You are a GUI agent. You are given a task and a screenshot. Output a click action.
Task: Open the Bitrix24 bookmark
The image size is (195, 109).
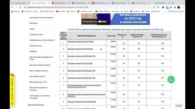click(155, 12)
